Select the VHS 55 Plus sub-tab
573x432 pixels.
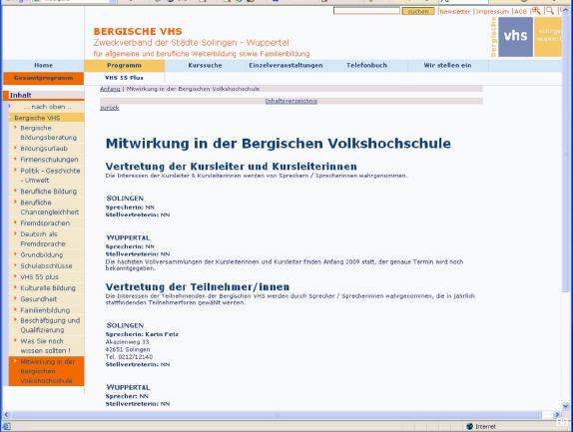click(x=124, y=78)
